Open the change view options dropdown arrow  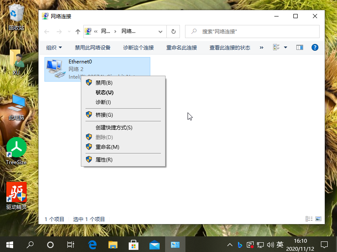click(x=285, y=47)
